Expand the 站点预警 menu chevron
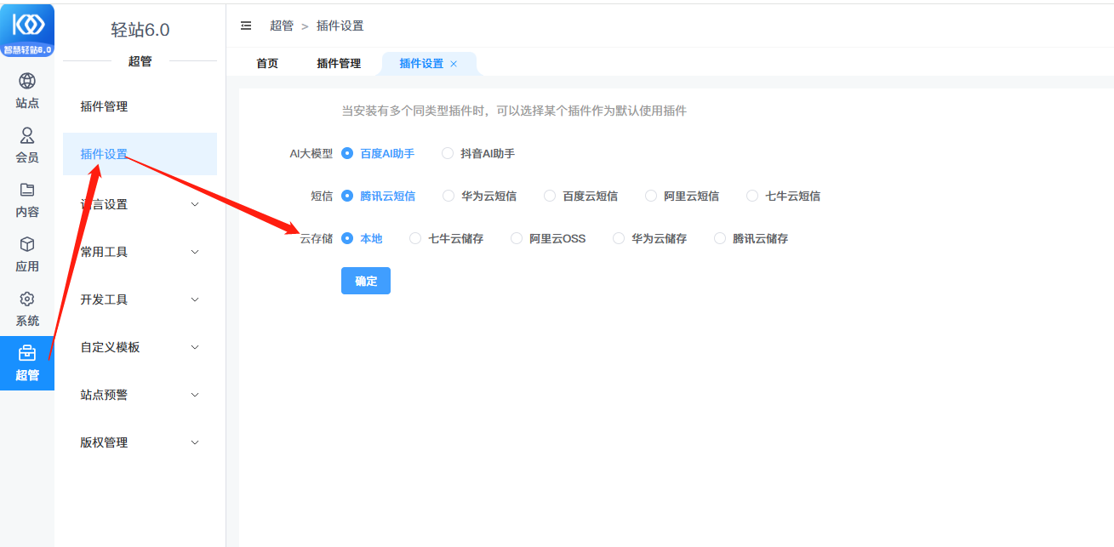Image resolution: width=1114 pixels, height=547 pixels. click(x=195, y=395)
